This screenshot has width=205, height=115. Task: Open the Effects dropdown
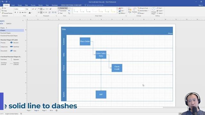[122, 13]
